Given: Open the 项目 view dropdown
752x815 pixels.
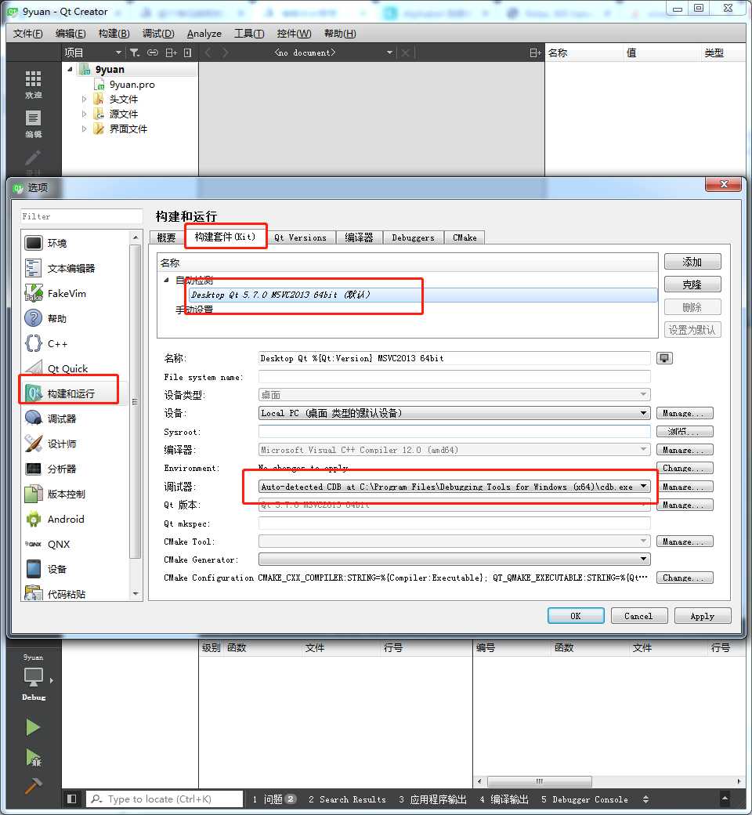Looking at the screenshot, I should click(118, 53).
